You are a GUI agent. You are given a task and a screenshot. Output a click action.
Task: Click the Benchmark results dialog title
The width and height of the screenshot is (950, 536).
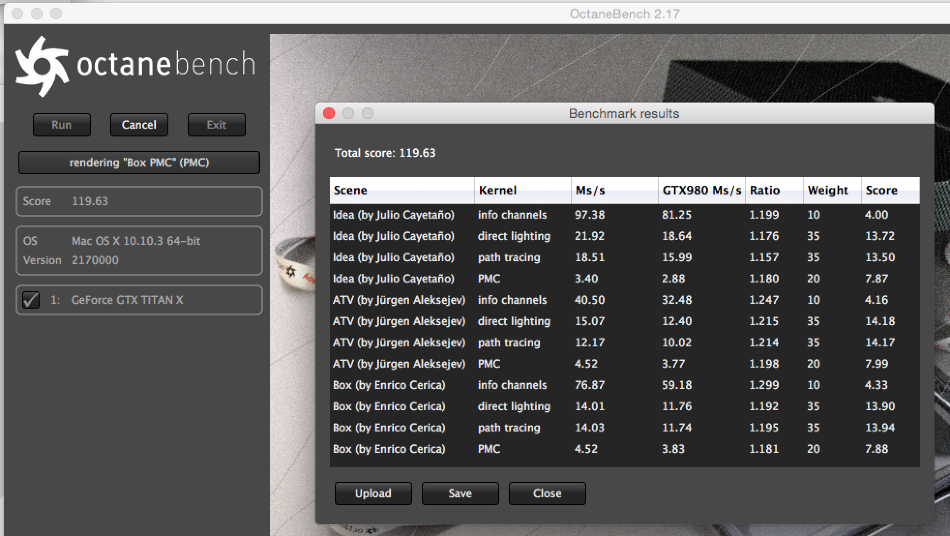click(624, 114)
